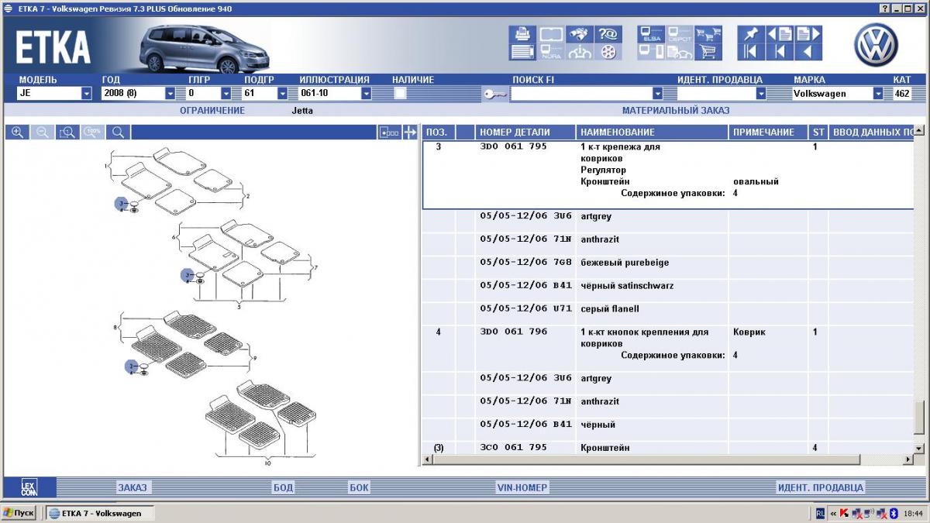Click the single shopping cart icon
This screenshot has height=523, width=930.
(708, 53)
